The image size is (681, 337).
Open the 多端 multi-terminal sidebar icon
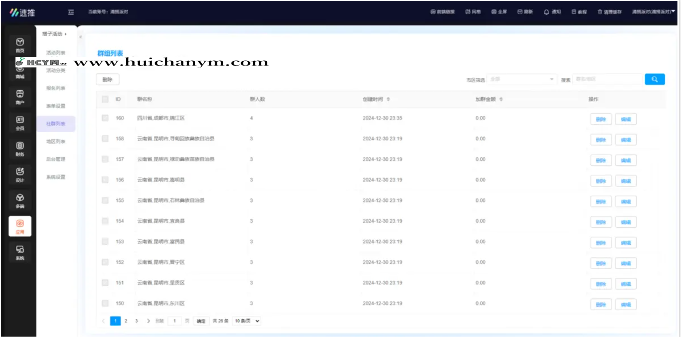pos(20,201)
